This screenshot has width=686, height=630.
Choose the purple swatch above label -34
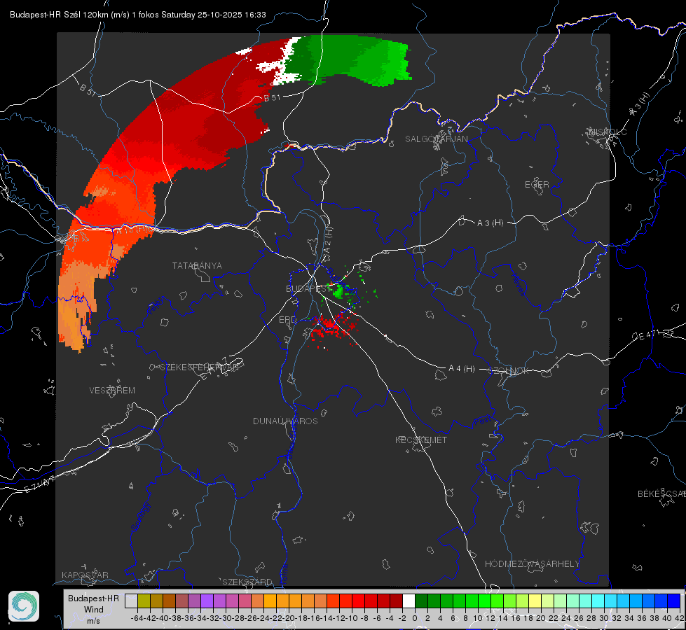207,601
